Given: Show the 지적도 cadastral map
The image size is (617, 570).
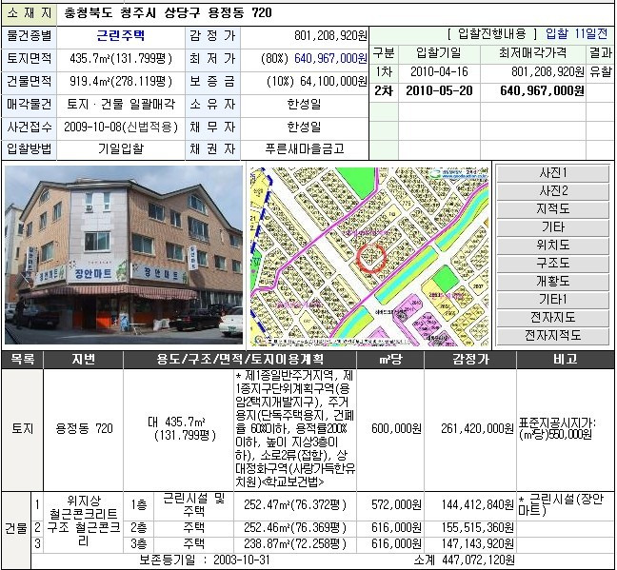Looking at the screenshot, I should (x=552, y=209).
